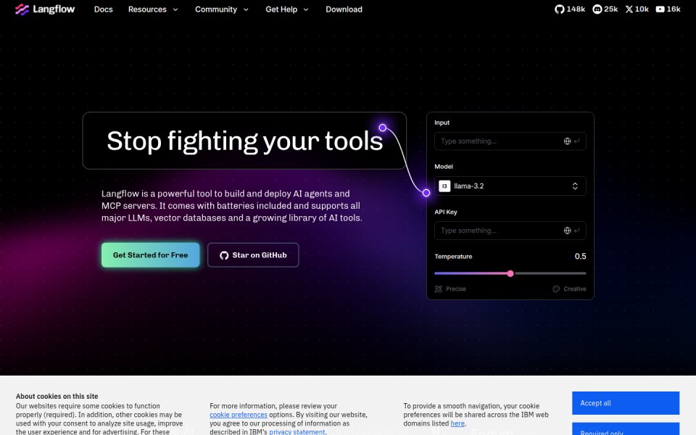Open the cookie preferences link
Viewport: 696px width, 435px height.
pos(239,415)
